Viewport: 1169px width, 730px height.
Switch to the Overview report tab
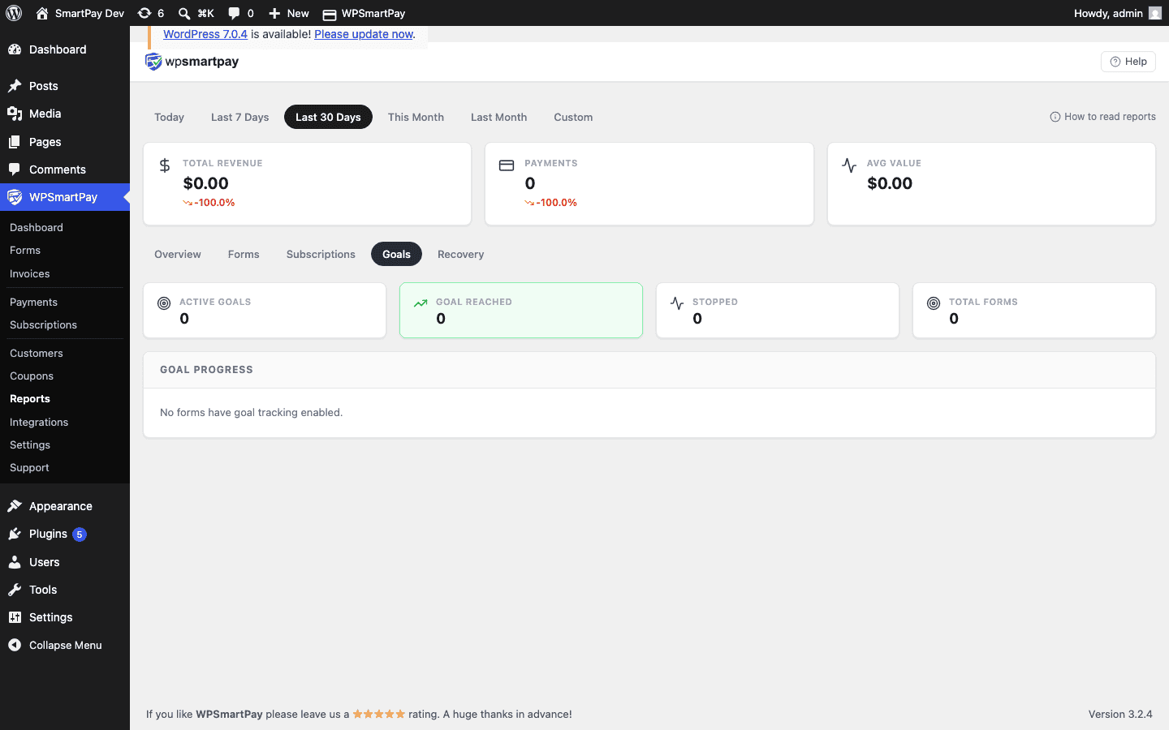178,254
